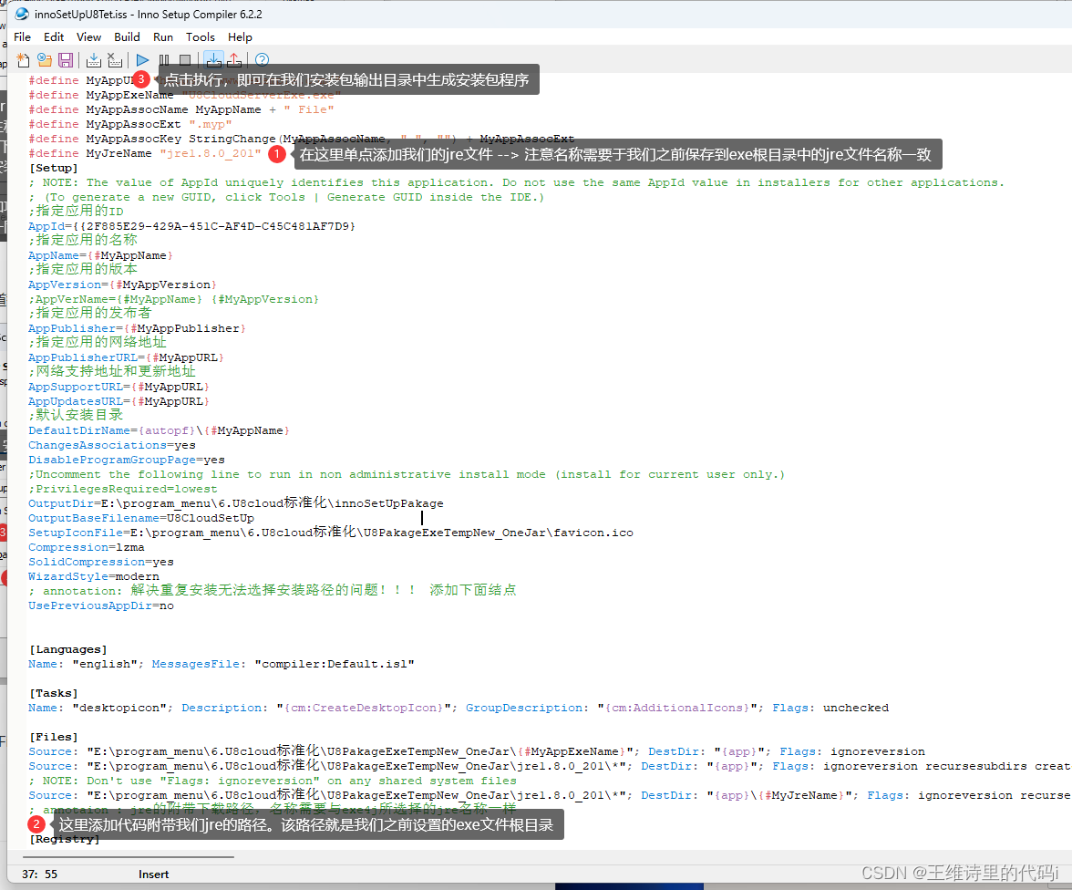Click the AppVersion={#MyAppVersion} line

point(122,285)
